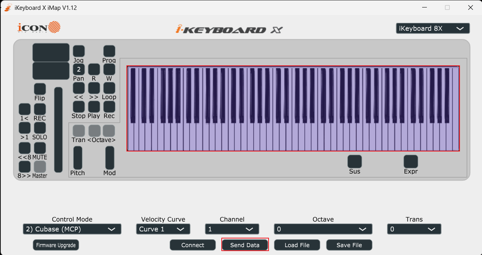Select the <<8 bank pad

point(24,148)
